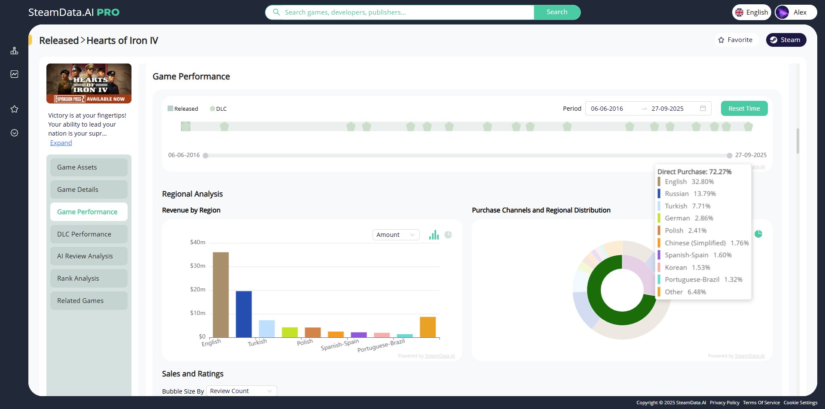Open the calendar icon next to the period dates
Viewport: 825px width, 409px height.
(703, 108)
